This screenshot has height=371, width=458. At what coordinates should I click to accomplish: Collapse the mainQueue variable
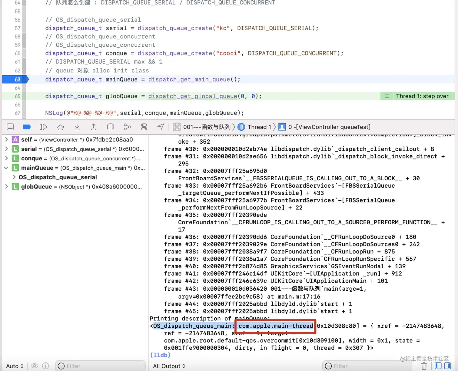pyautogui.click(x=6, y=168)
